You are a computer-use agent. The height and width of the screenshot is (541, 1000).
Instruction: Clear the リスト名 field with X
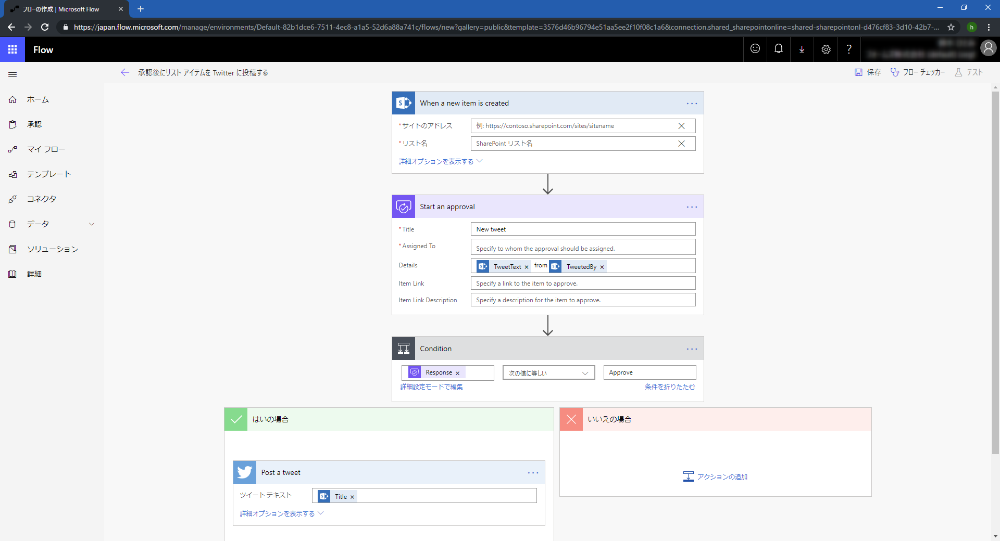[681, 144]
